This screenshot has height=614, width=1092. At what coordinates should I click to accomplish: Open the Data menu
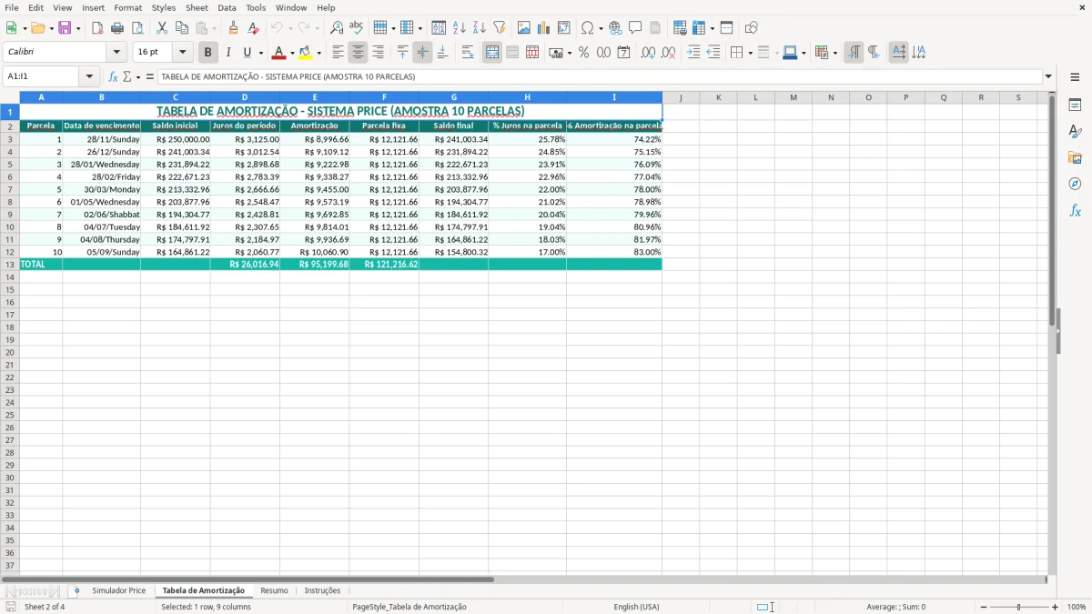pos(227,7)
